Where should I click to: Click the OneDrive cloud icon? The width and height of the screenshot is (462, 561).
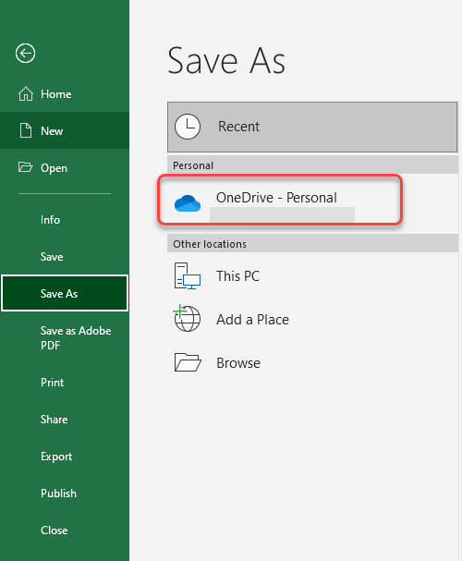pos(188,203)
